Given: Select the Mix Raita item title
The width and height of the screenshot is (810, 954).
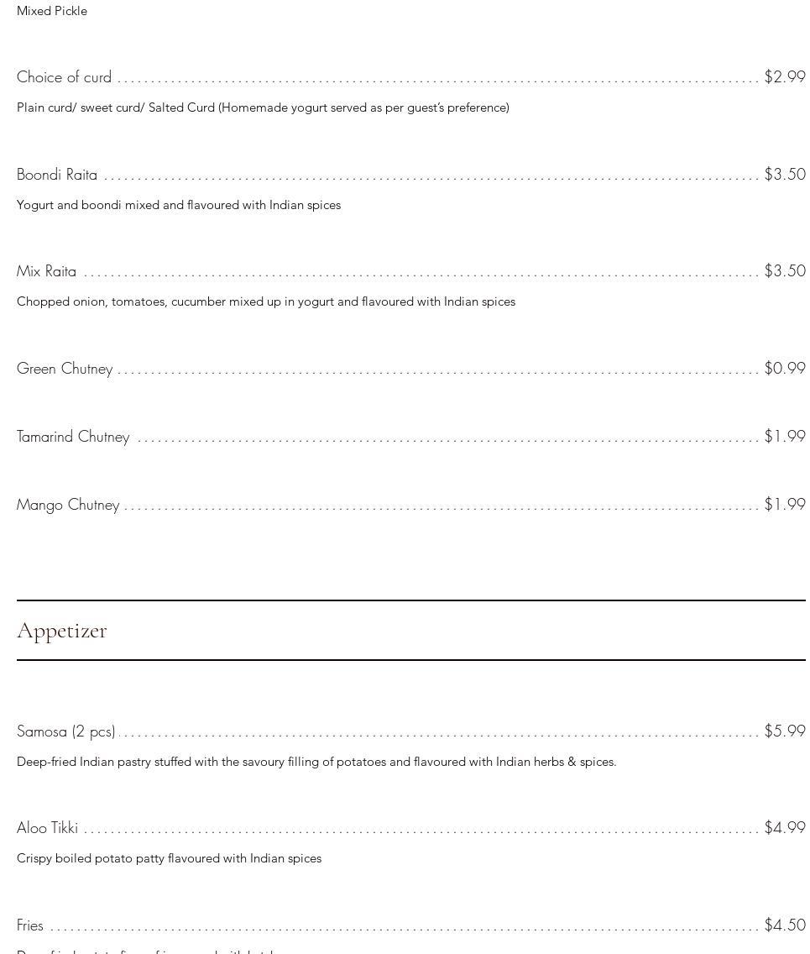Looking at the screenshot, I should (x=46, y=271).
